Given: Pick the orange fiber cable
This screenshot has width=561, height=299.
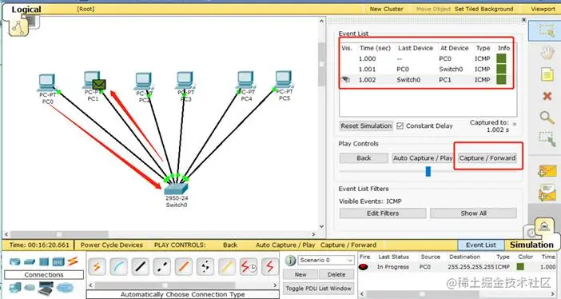Looking at the screenshot, I should click(x=184, y=267).
